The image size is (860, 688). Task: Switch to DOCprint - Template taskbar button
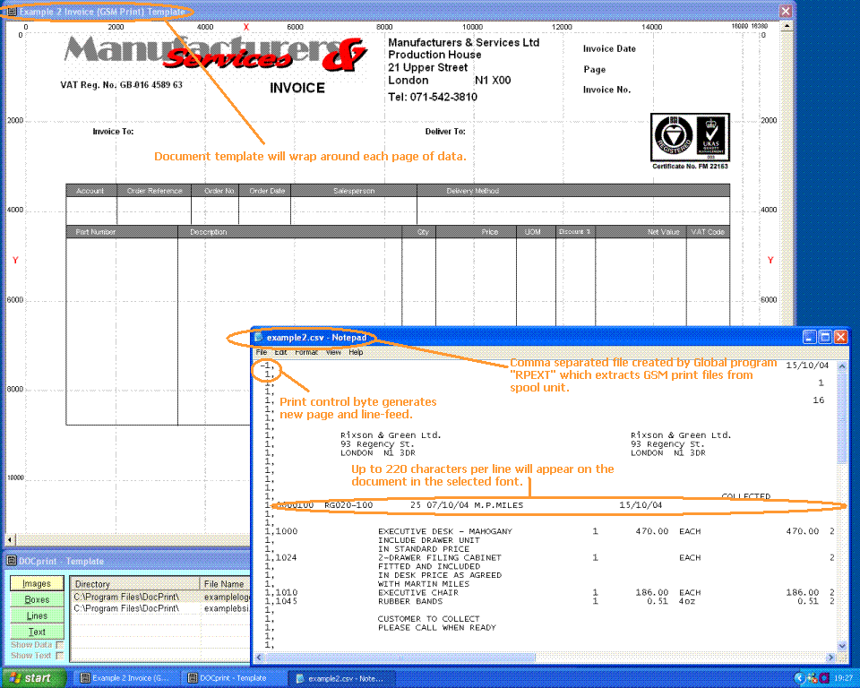233,678
